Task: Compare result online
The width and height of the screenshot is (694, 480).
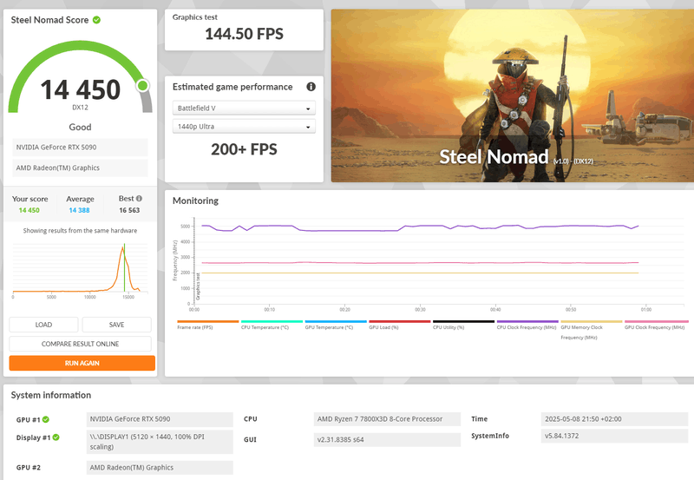Action: 80,344
